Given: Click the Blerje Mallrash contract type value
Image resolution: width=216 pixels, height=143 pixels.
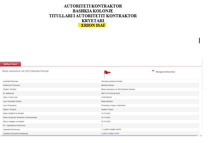Looking at the screenshot, I should point(108,101).
